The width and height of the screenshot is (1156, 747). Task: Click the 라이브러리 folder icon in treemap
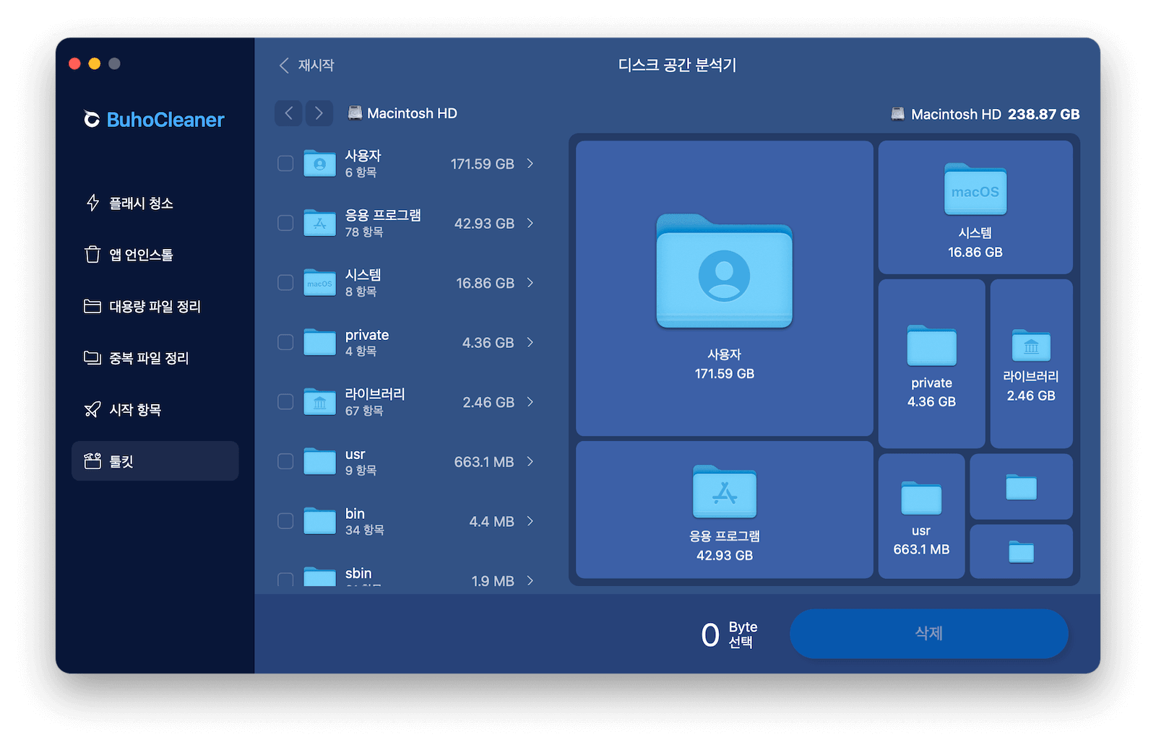1031,345
